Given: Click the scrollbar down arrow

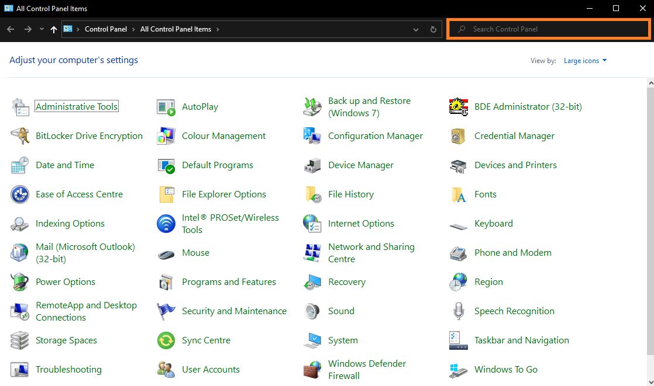Looking at the screenshot, I should pos(650,381).
